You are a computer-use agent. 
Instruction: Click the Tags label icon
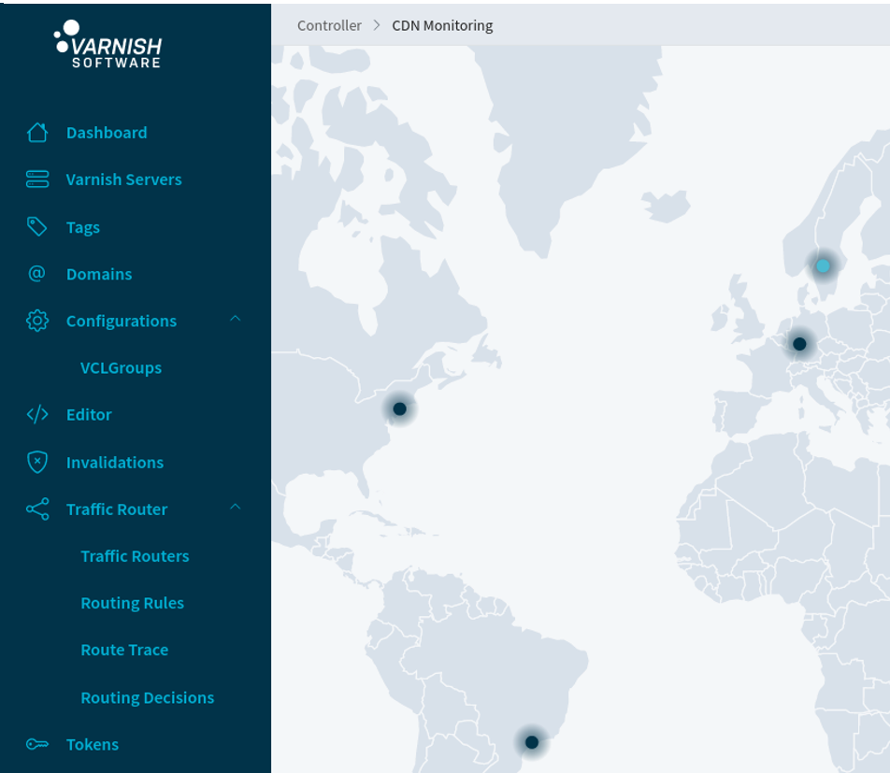click(37, 227)
